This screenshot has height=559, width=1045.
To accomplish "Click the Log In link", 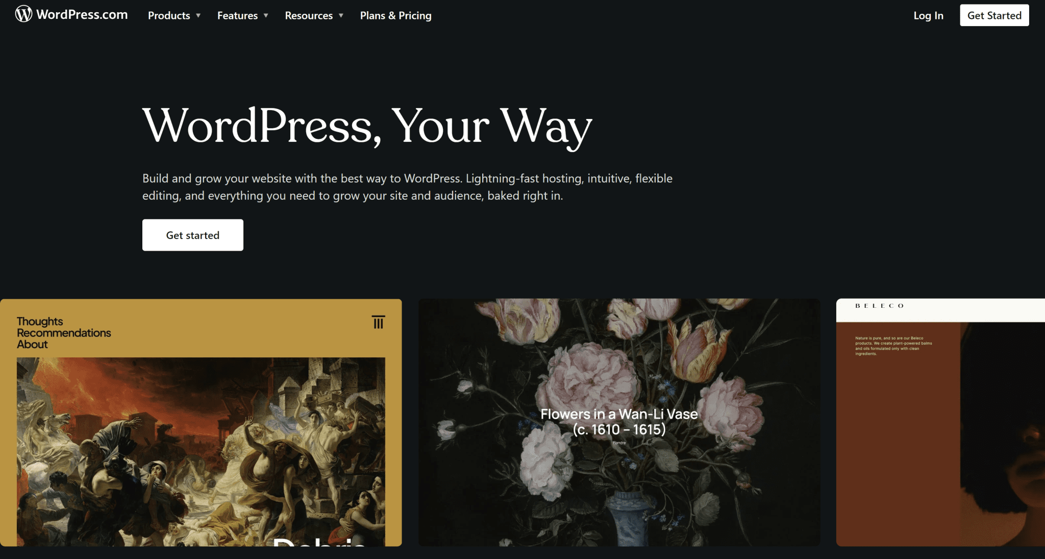I will click(928, 15).
